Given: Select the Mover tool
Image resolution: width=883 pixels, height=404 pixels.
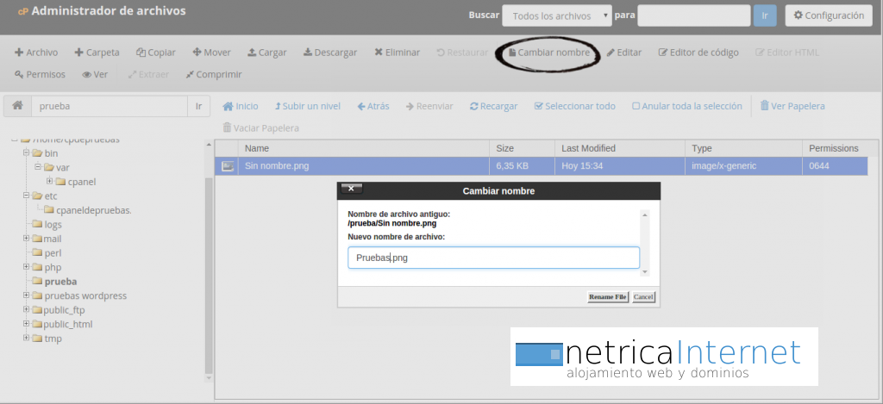Looking at the screenshot, I should coord(211,53).
